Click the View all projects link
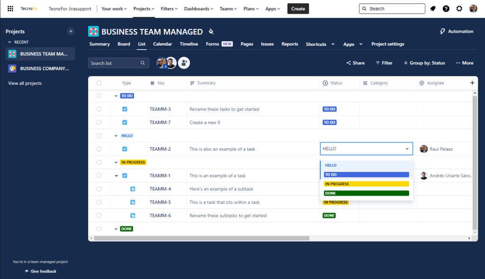485x279 pixels. (x=25, y=83)
